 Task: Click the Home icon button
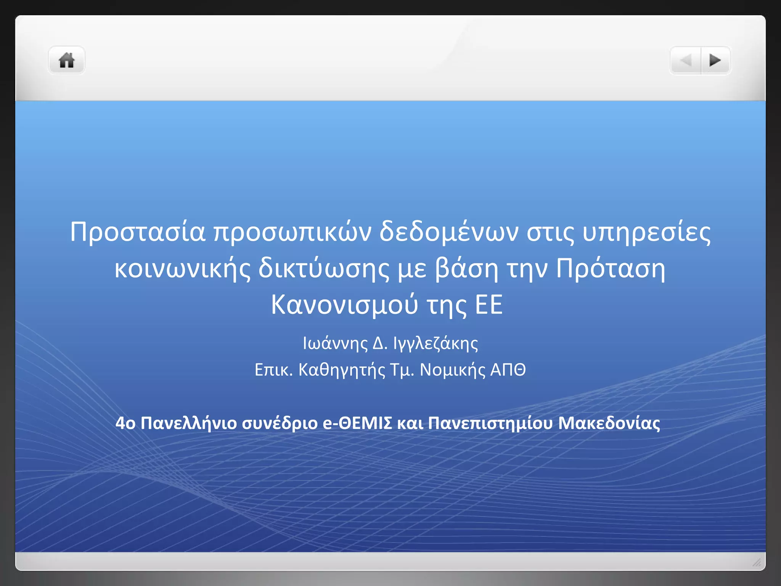66,60
